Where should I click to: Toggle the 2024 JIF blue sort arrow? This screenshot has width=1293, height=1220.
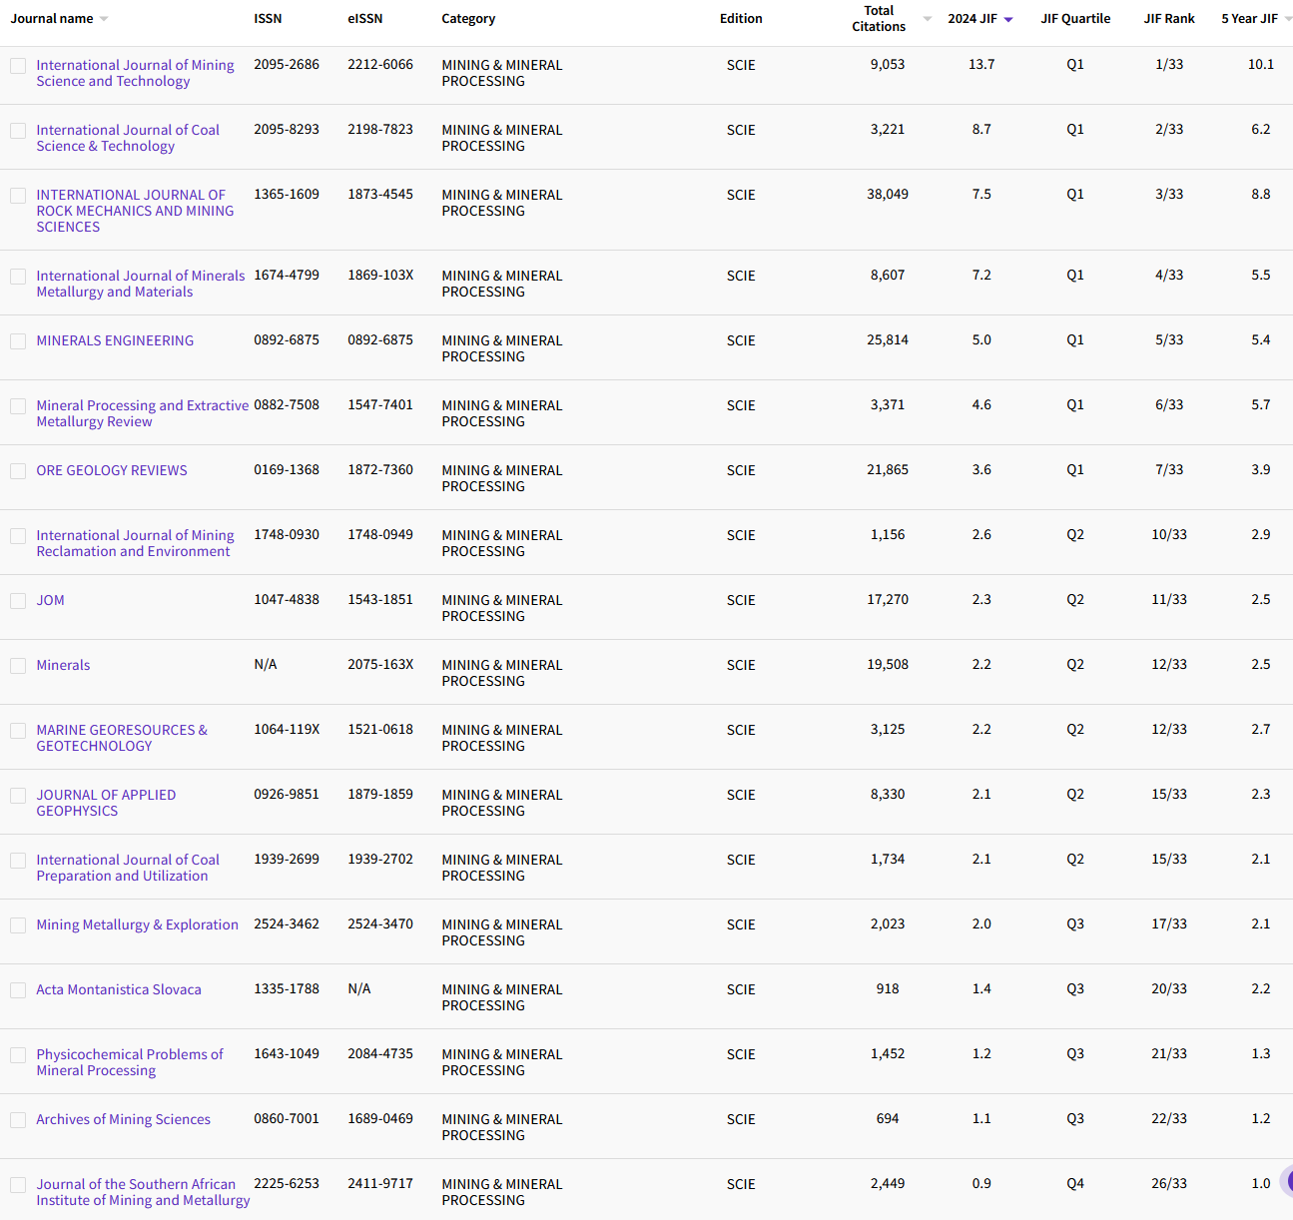coord(1008,19)
